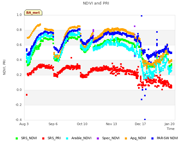Click the blue PAR-SW NDVI legend swatch
Screen dimensions: 193x144
(x=152, y=138)
